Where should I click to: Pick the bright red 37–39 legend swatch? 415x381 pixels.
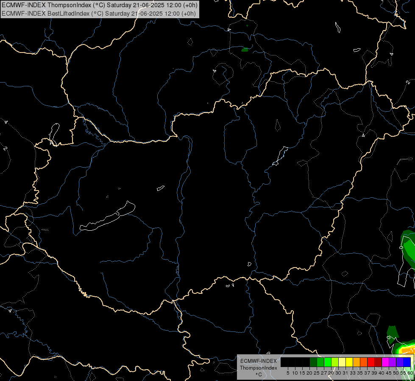pyautogui.click(x=371, y=362)
